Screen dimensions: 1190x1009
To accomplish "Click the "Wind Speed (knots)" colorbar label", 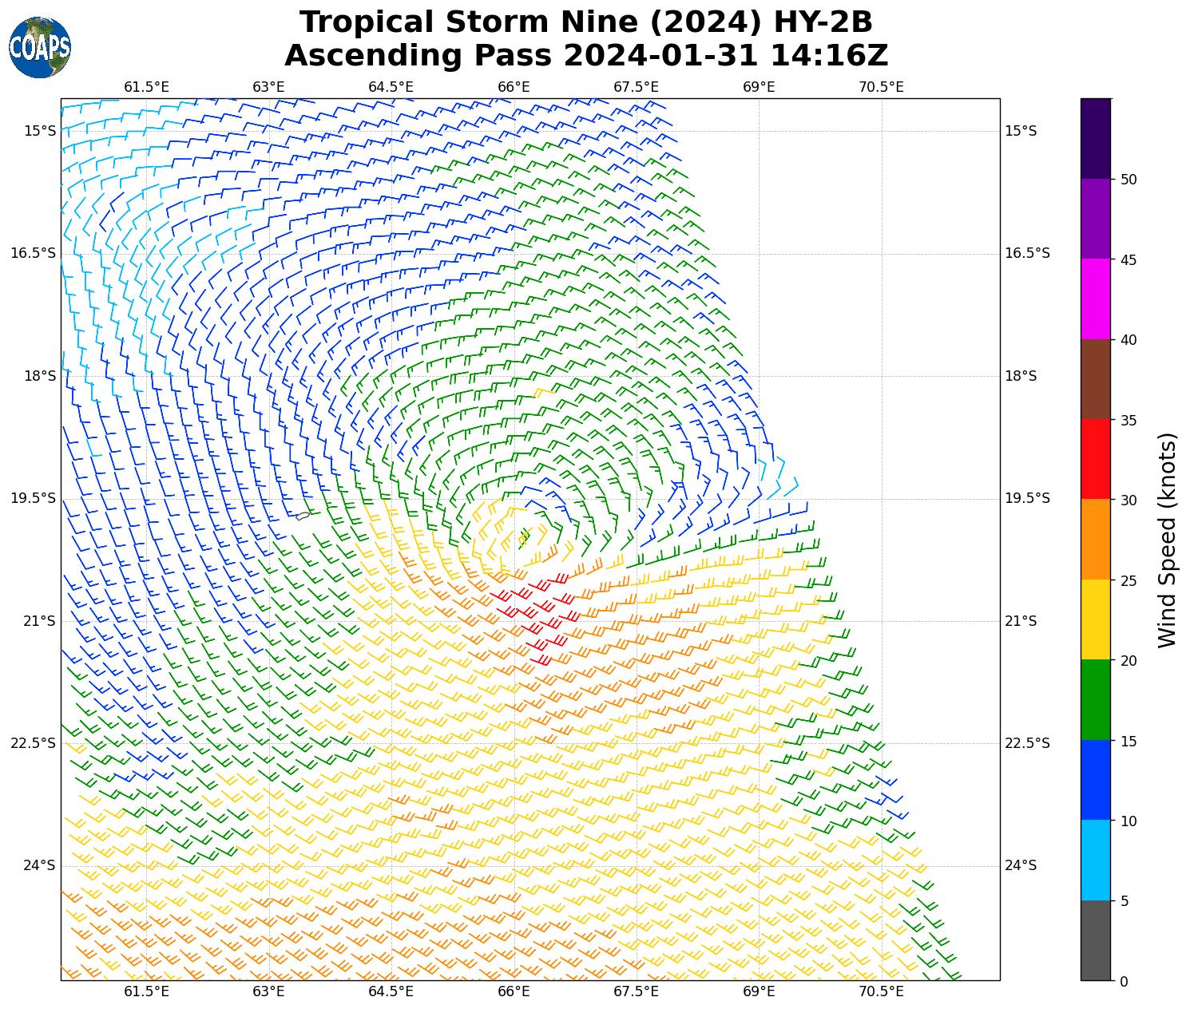I will click(1167, 540).
